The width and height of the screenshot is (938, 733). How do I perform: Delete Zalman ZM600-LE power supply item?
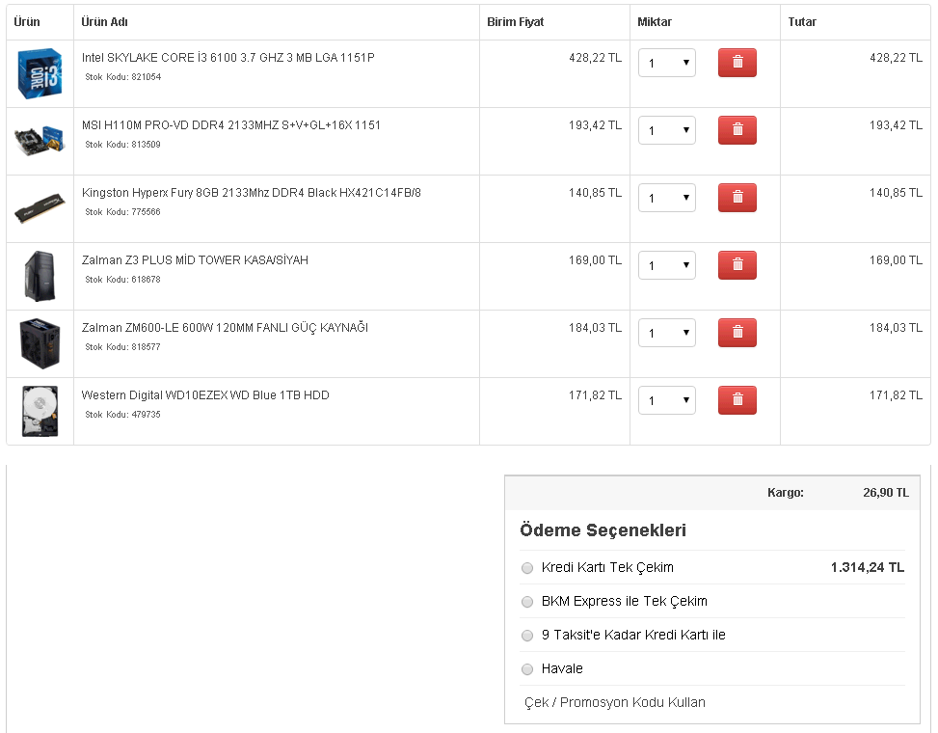[x=737, y=333]
